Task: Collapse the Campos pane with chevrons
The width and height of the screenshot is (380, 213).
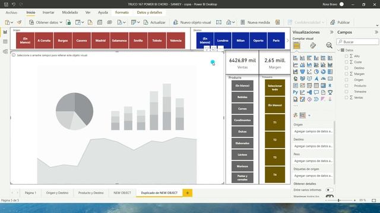Action: (376, 32)
